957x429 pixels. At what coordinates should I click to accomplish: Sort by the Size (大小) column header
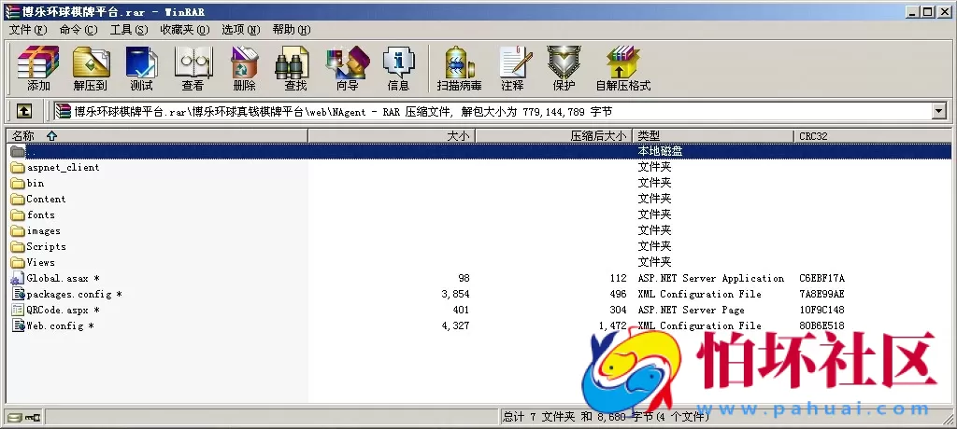pos(392,136)
